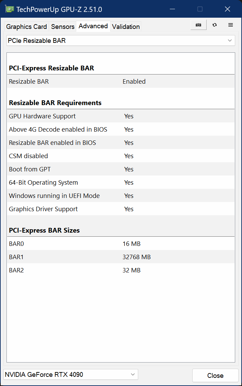
Task: Switch to the Graphics Card tab
Action: [27, 27]
